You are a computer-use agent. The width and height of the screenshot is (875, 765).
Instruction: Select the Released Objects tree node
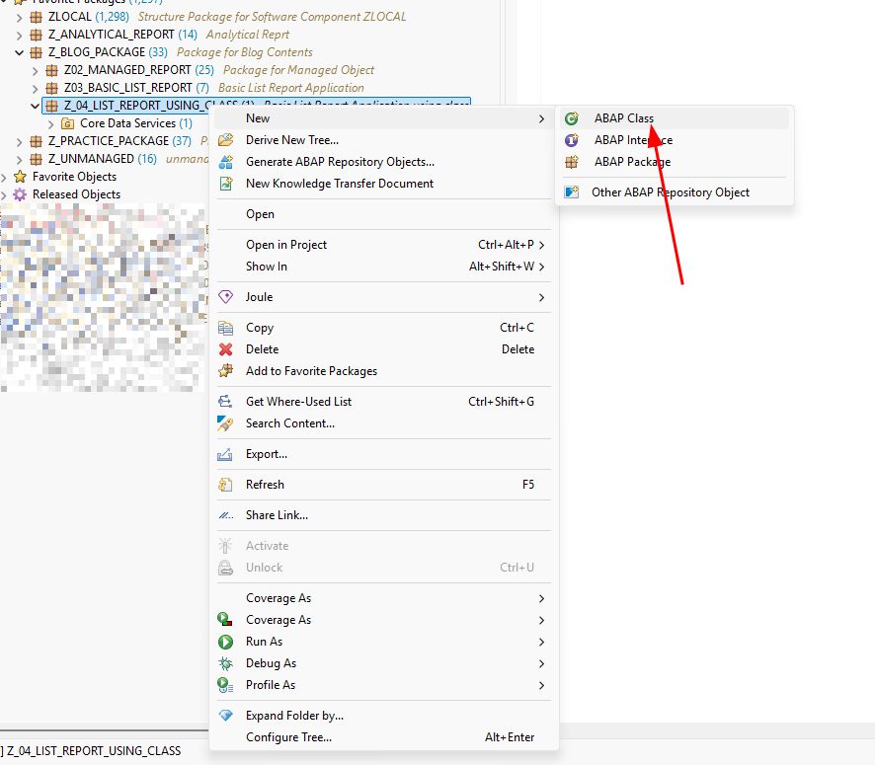tap(76, 194)
